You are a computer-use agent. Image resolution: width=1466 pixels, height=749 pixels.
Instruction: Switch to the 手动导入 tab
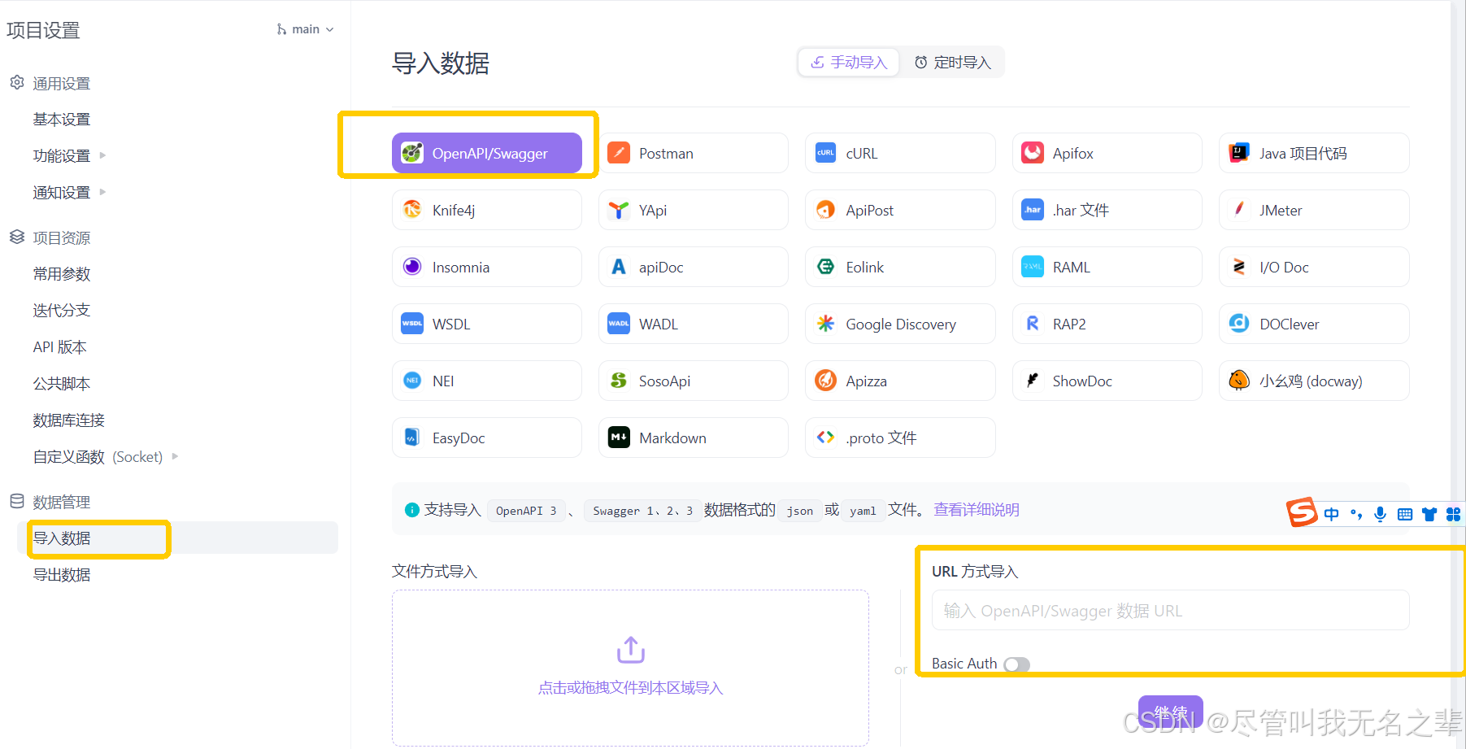(849, 63)
